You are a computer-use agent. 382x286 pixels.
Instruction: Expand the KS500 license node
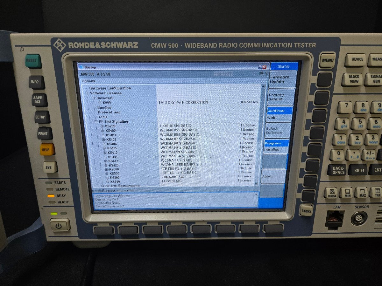(x=106, y=169)
